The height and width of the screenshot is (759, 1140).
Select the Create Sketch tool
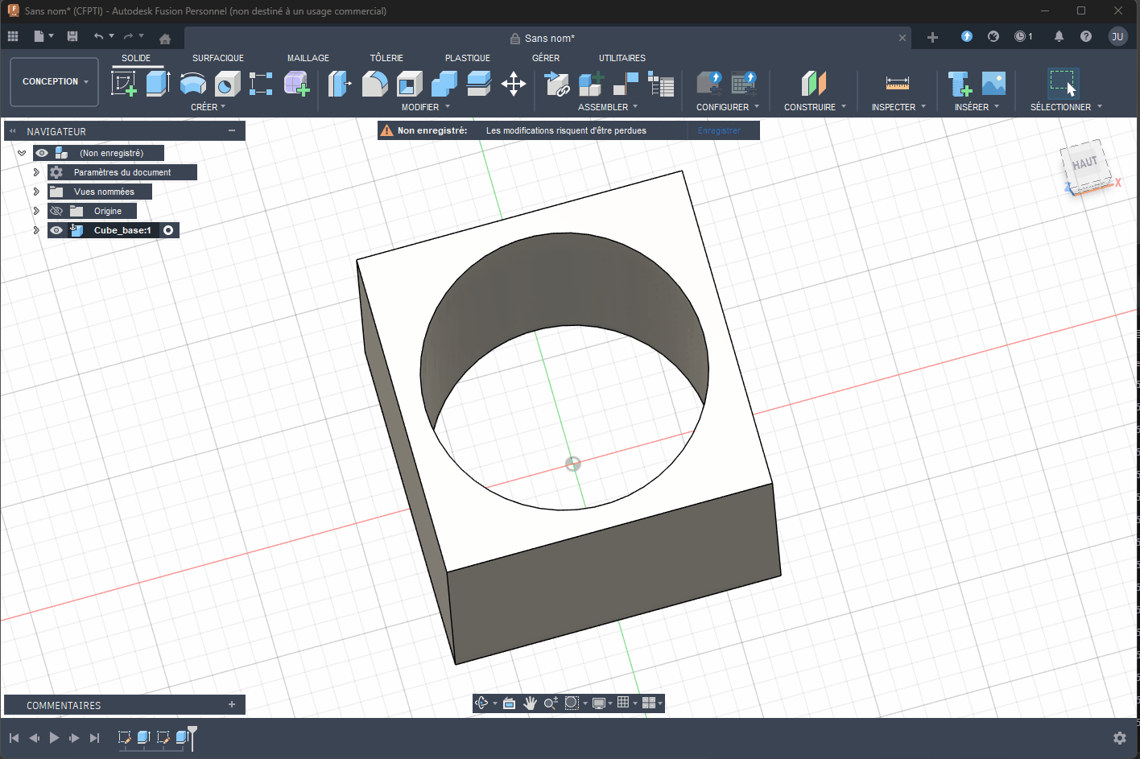pyautogui.click(x=122, y=83)
